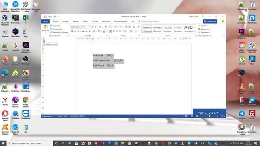This screenshot has width=260, height=146.
Task: Toggle italic formatting
Action: click(x=75, y=31)
